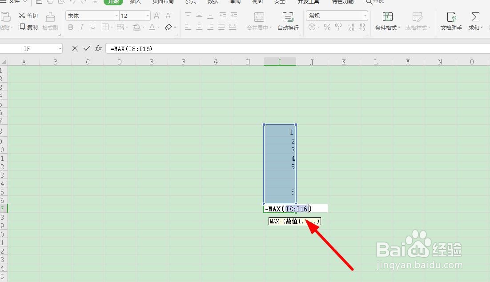490x282 pixels.
Task: Open the 开发工具 Developer tab
Action: click(308, 2)
